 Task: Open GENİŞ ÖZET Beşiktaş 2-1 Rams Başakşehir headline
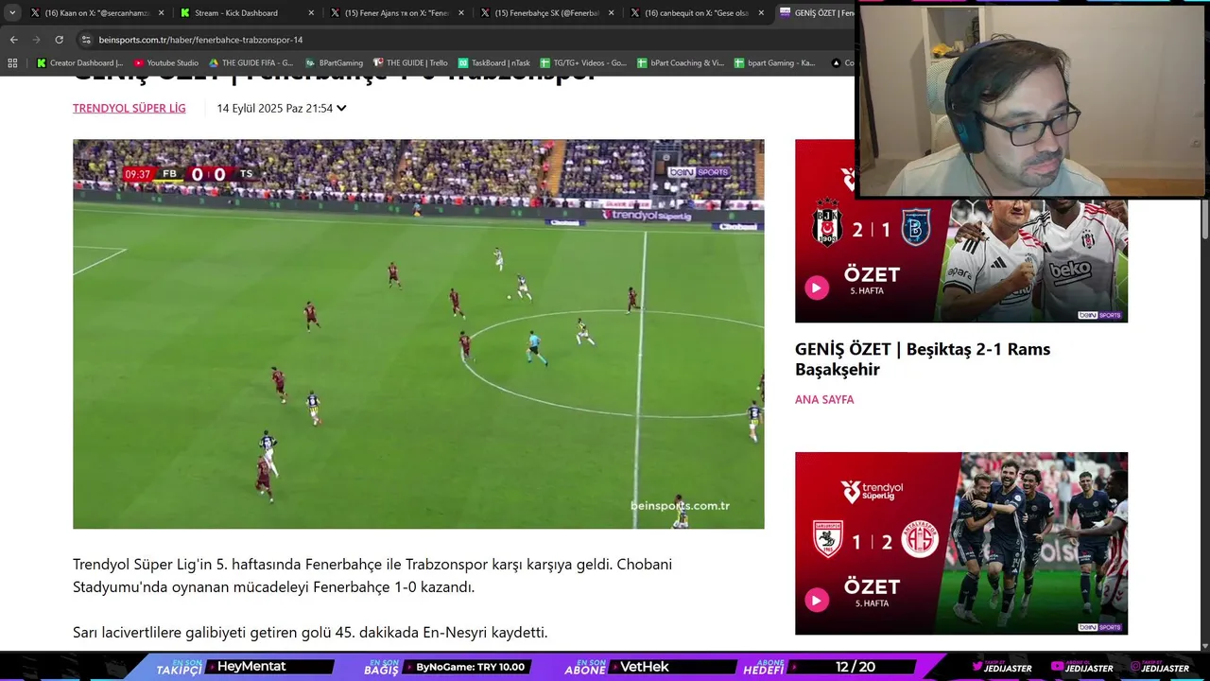point(923,359)
